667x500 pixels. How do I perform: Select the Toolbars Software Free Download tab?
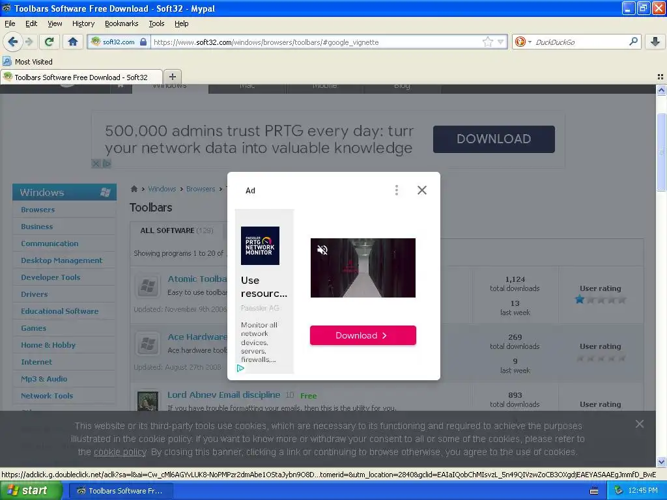click(x=81, y=77)
